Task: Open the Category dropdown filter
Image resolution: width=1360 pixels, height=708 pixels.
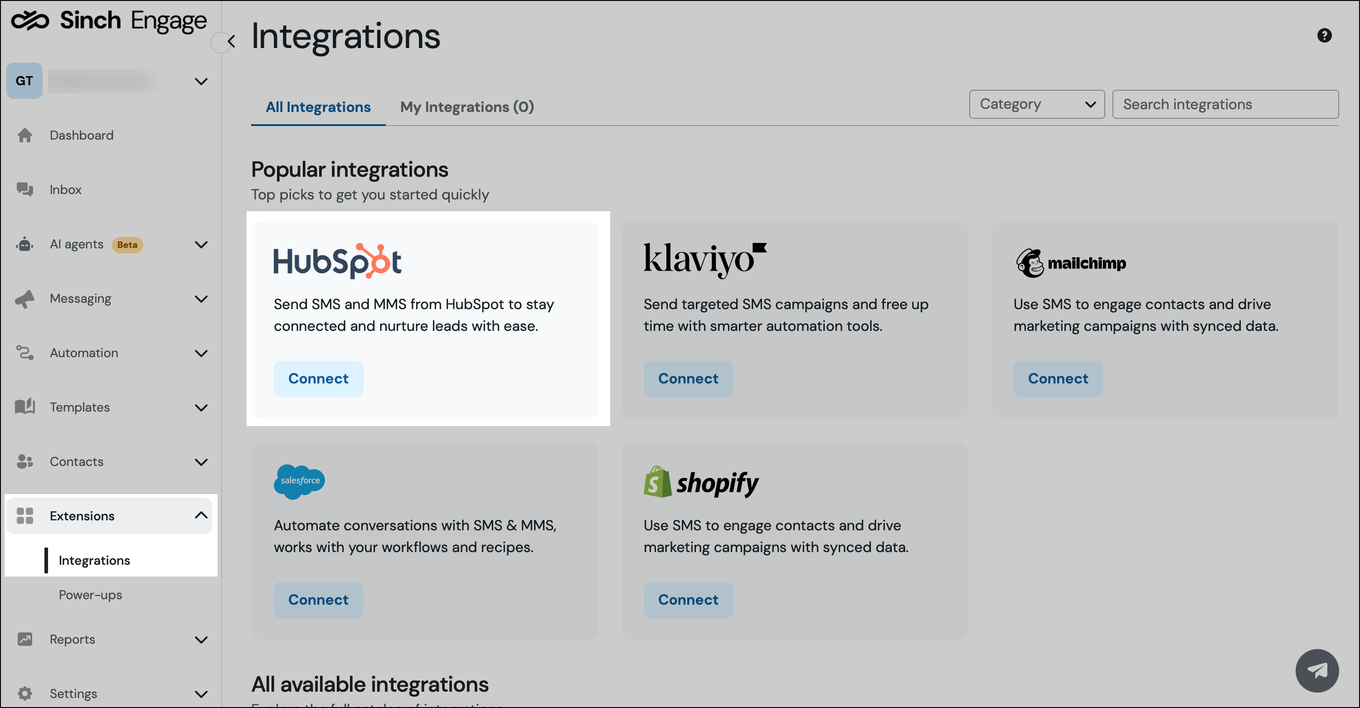Action: pos(1036,104)
